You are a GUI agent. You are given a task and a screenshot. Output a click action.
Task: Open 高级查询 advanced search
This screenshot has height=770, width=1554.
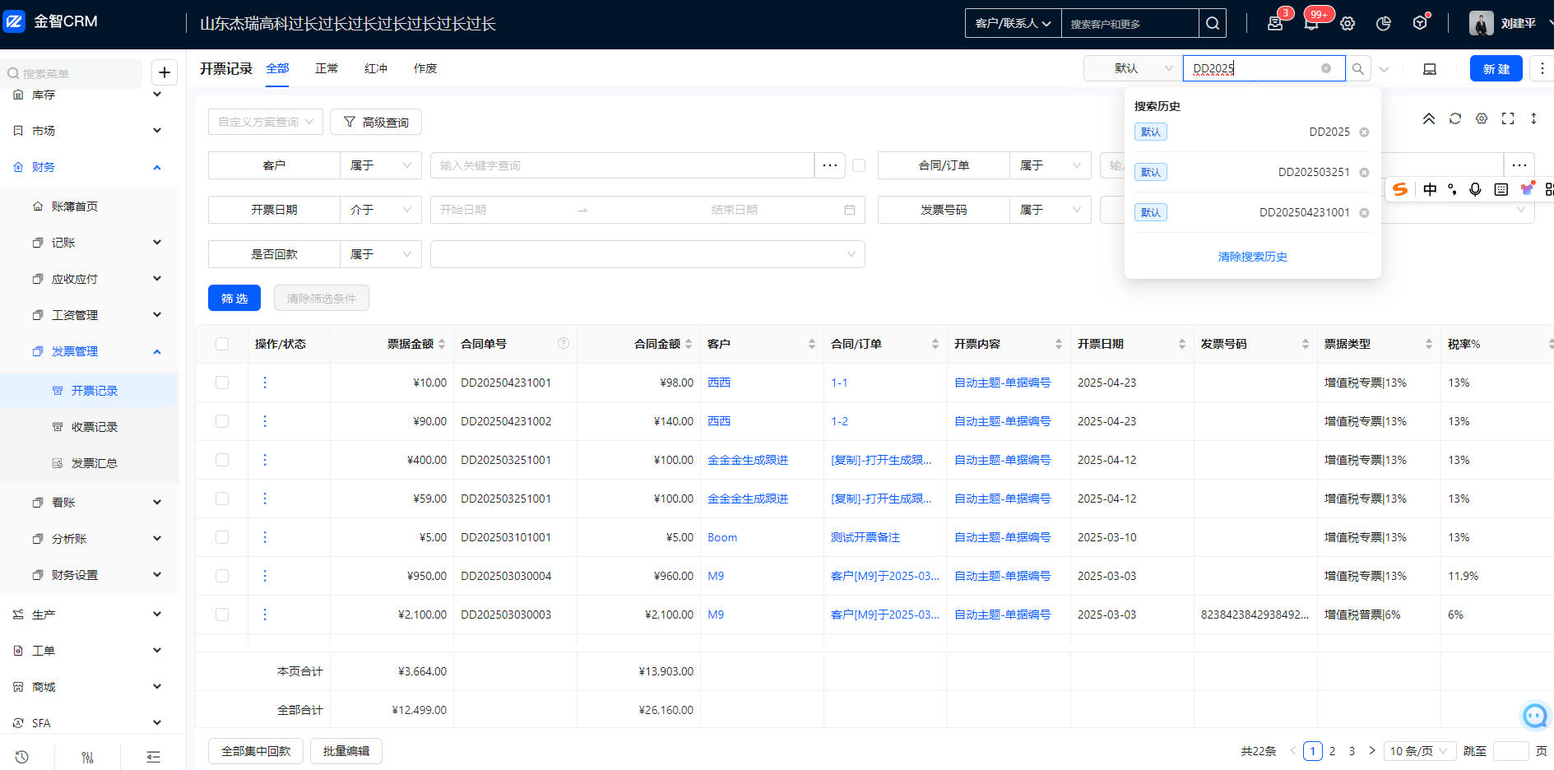(376, 122)
